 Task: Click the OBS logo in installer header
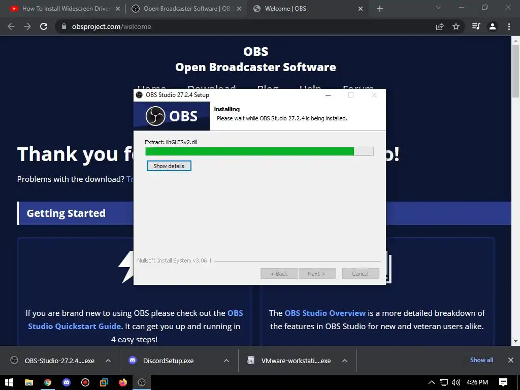(172, 116)
